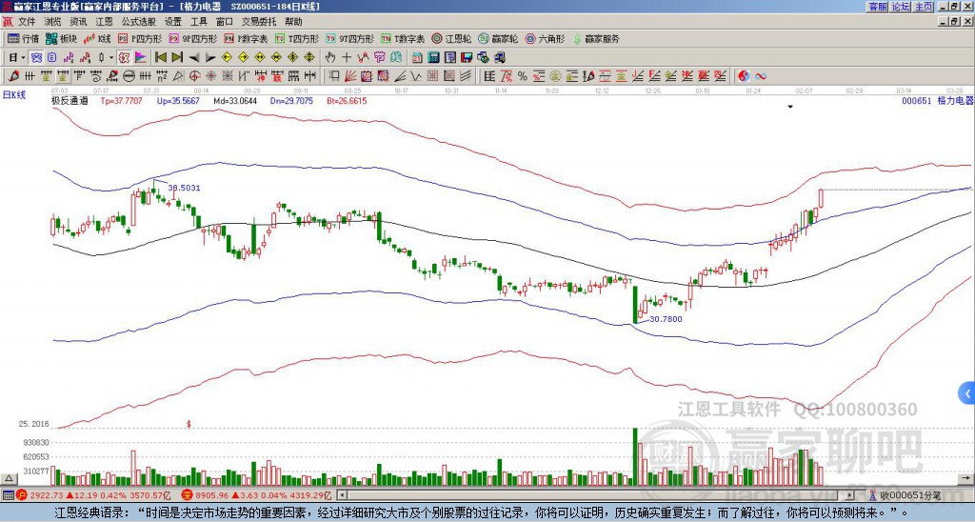This screenshot has width=975, height=522.
Task: Open the 帮助 menu
Action: point(293,22)
